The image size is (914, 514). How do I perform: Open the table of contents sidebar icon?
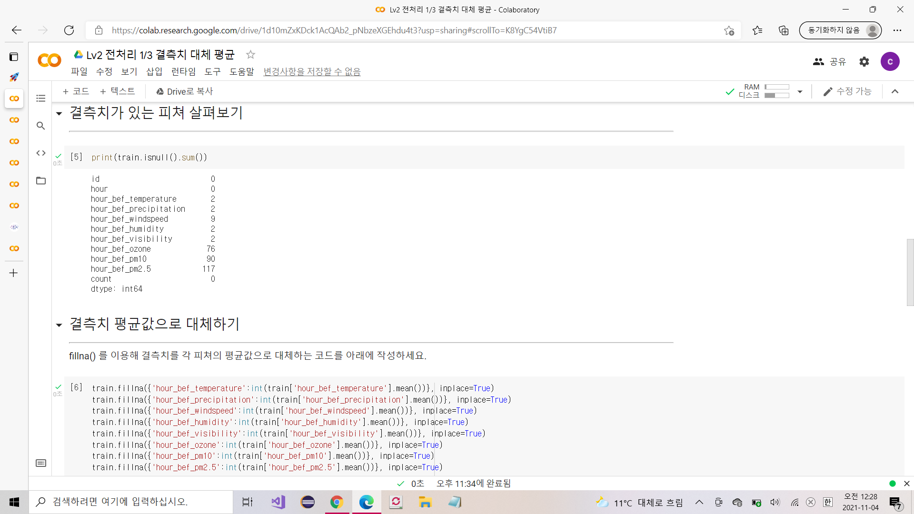tap(41, 99)
